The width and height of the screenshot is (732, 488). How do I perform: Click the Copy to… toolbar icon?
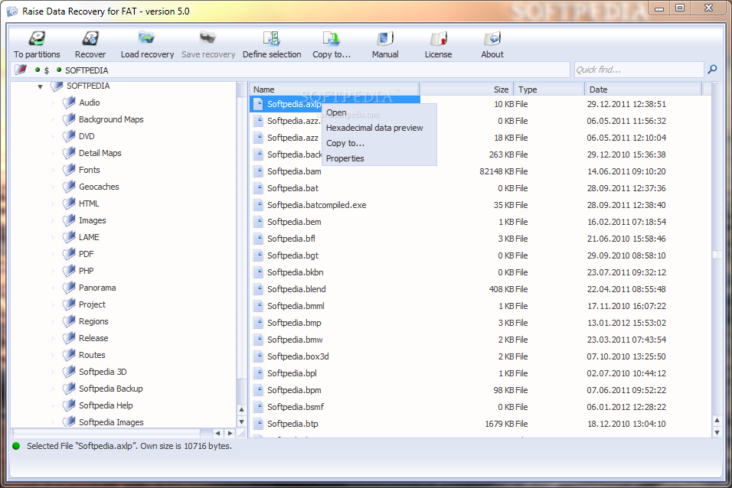click(x=331, y=38)
